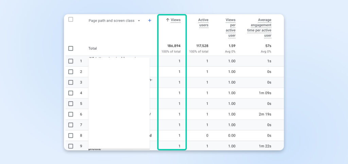Click row 8 active users zero value
This screenshot has width=348, height=164.
[207, 136]
